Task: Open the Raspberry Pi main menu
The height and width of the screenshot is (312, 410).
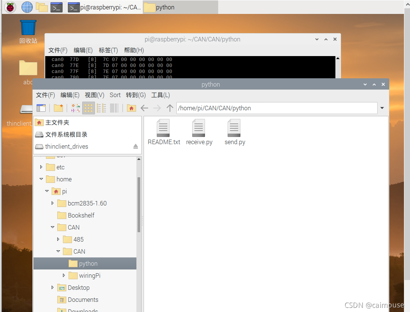Action: tap(10, 7)
